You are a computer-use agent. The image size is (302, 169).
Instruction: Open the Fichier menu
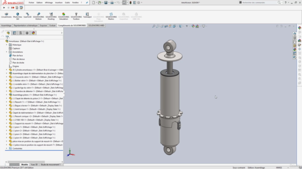(31, 2)
